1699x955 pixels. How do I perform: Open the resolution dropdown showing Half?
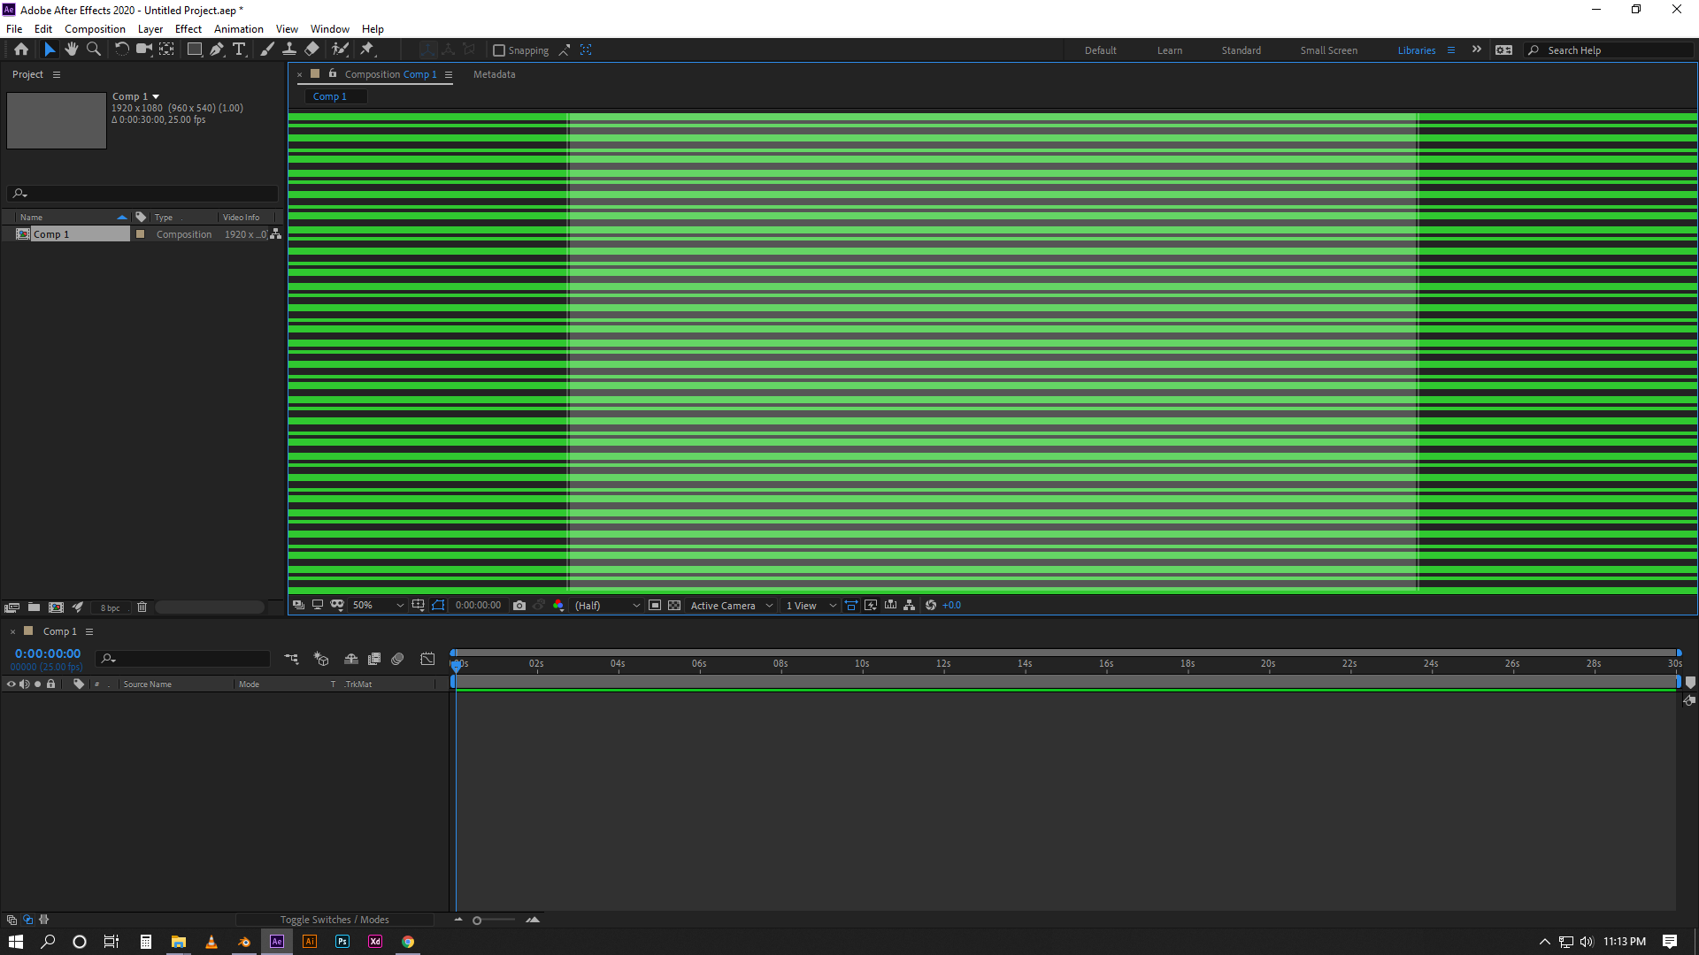tap(606, 605)
